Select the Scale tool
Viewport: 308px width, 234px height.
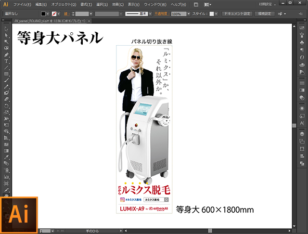(x=6, y=112)
